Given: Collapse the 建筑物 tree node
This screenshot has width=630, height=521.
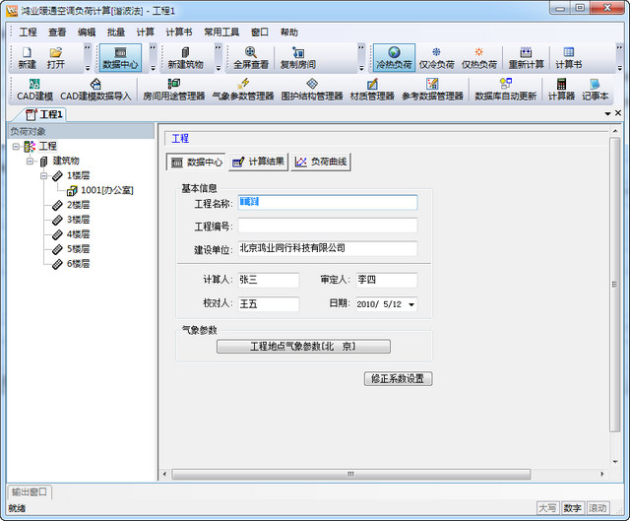Looking at the screenshot, I should [x=31, y=162].
